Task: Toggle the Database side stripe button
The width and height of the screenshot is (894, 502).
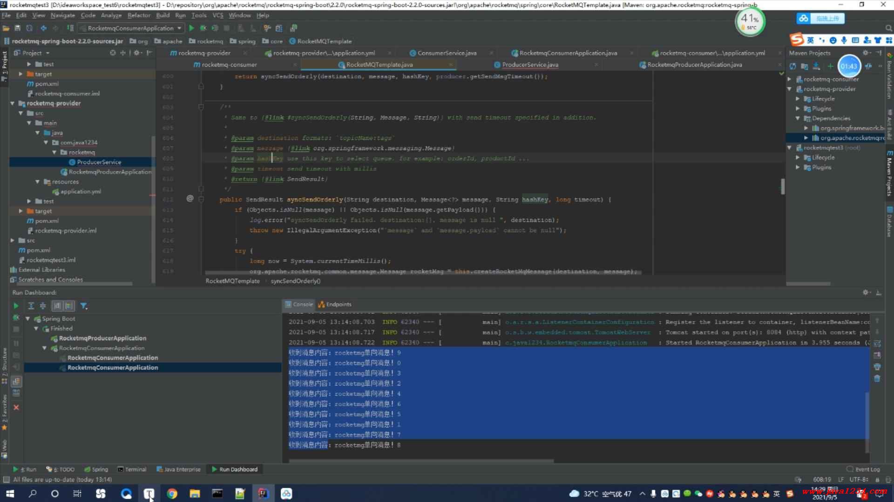Action: coord(889,222)
